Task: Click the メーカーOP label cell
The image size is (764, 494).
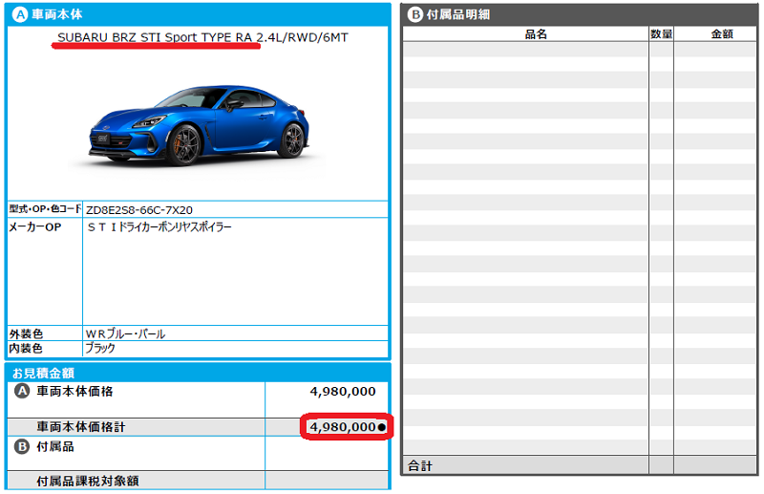Action: (34, 228)
